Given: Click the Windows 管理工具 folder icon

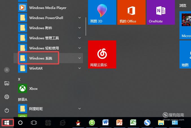Looking at the screenshot, I should pyautogui.click(x=23, y=38).
